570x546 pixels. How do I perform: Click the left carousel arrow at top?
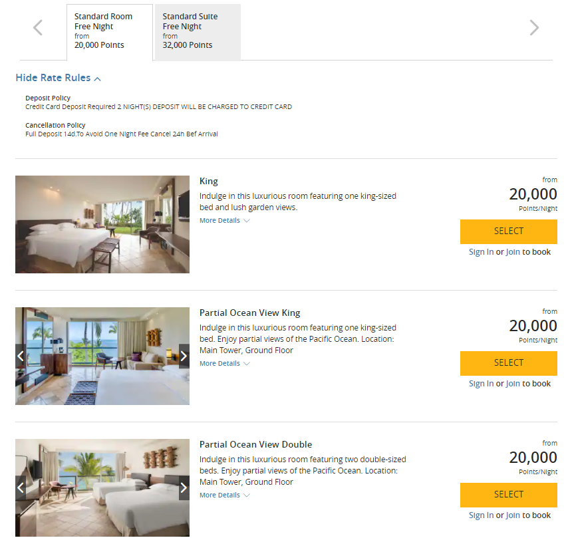[38, 28]
